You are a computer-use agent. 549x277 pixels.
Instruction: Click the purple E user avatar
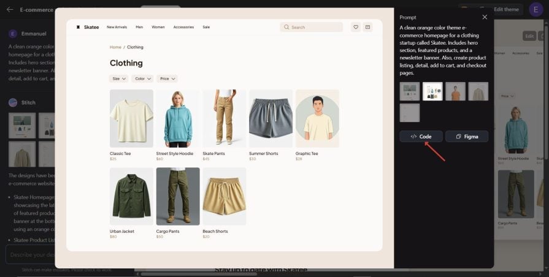click(536, 9)
